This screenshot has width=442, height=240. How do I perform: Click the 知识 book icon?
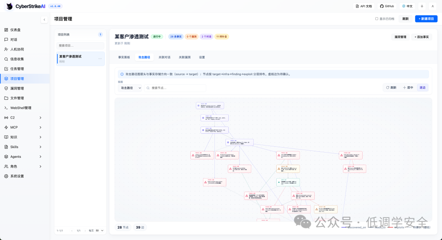coord(6,137)
